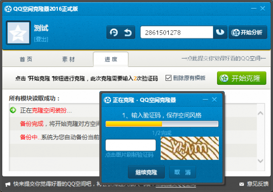The width and height of the screenshot is (273, 192).
Task: Click the main window title star icon
Action: point(8,9)
